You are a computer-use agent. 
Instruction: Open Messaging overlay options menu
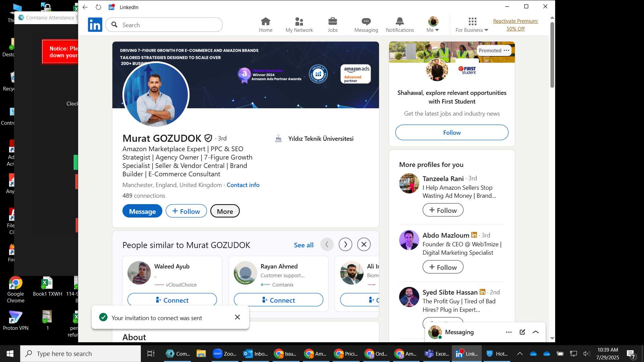[509, 332]
